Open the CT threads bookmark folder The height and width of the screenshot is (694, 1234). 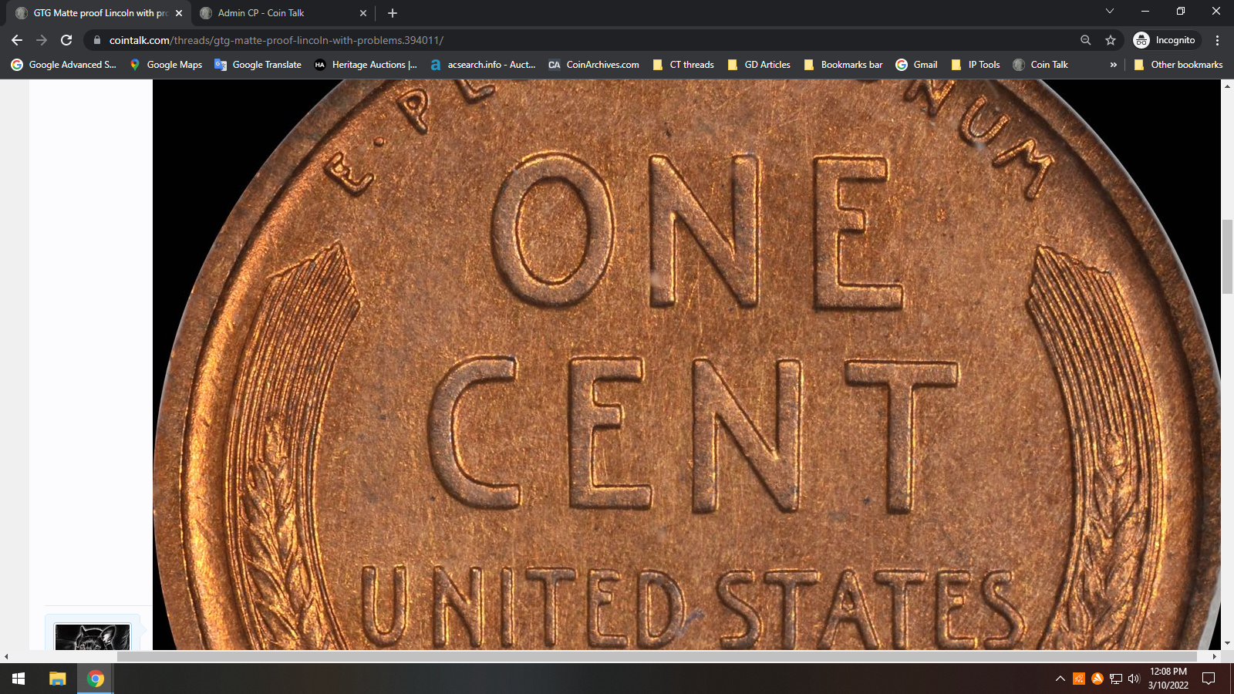tap(683, 65)
